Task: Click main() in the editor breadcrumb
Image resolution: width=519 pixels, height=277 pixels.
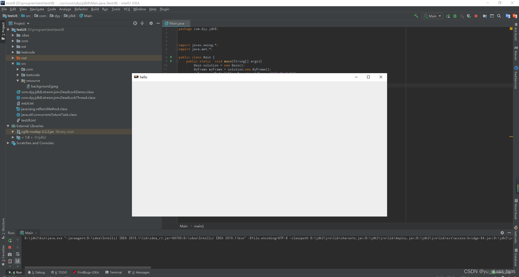Action: [199, 226]
